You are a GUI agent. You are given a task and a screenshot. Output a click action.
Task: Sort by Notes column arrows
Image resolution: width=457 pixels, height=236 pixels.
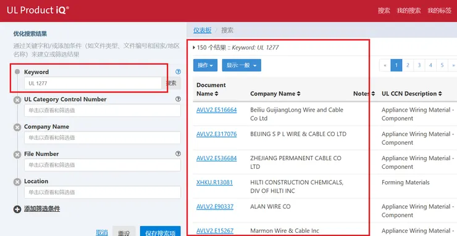tap(373, 94)
